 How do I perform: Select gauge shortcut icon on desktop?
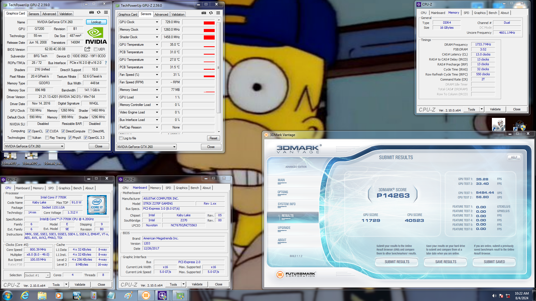[519, 125]
